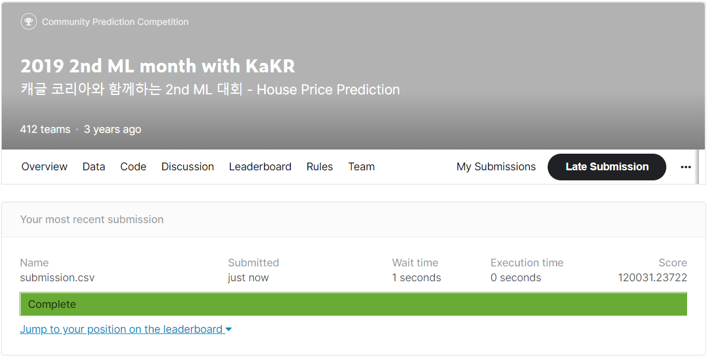Screen dimensions: 712x356
Task: Open the three-dot more options menu
Action: 686,167
